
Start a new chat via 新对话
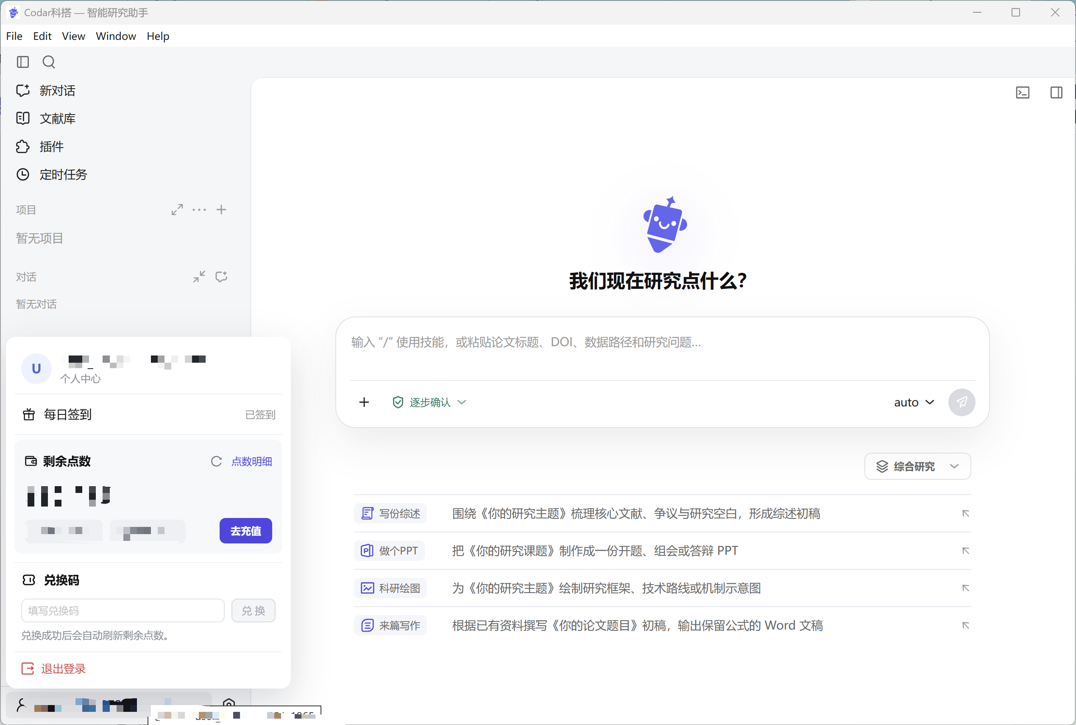coord(46,91)
